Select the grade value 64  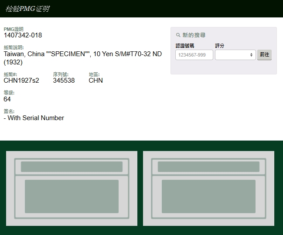click(x=7, y=99)
